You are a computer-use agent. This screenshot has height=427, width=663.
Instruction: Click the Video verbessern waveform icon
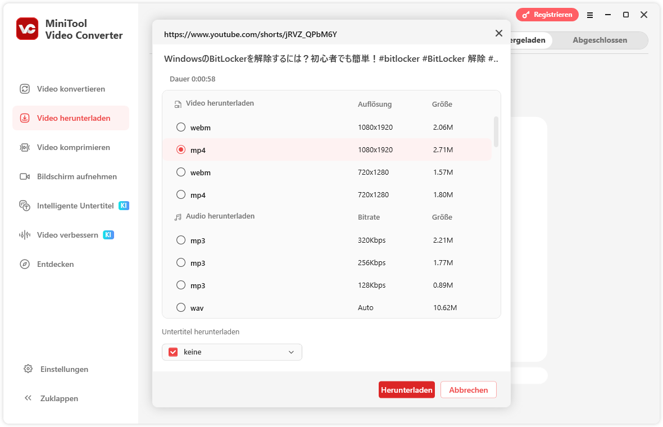25,235
